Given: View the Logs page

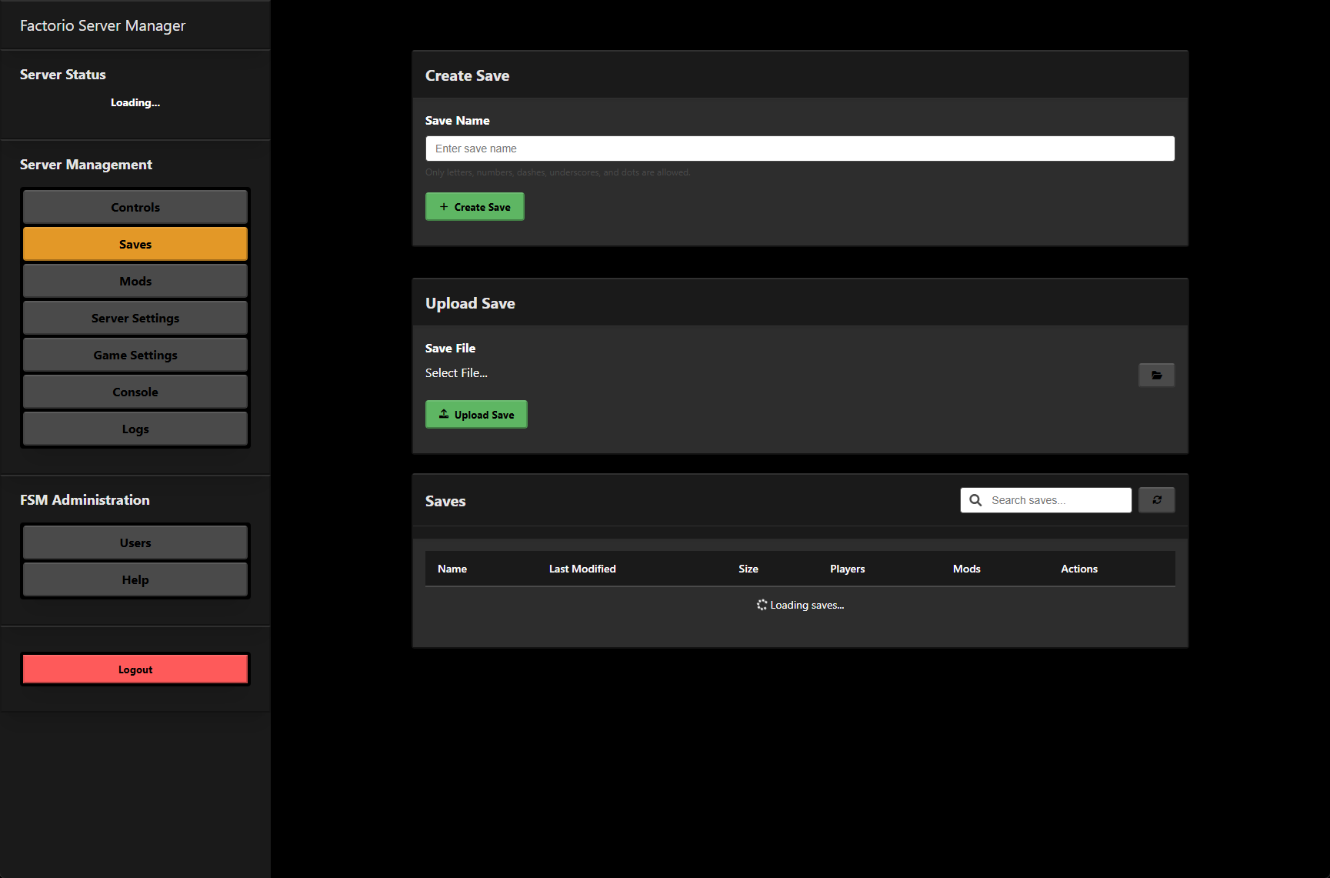Looking at the screenshot, I should click(x=135, y=429).
